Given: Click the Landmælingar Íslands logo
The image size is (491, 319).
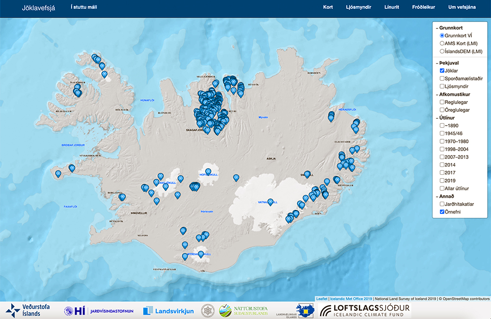Looking at the screenshot, I should pos(295,311).
